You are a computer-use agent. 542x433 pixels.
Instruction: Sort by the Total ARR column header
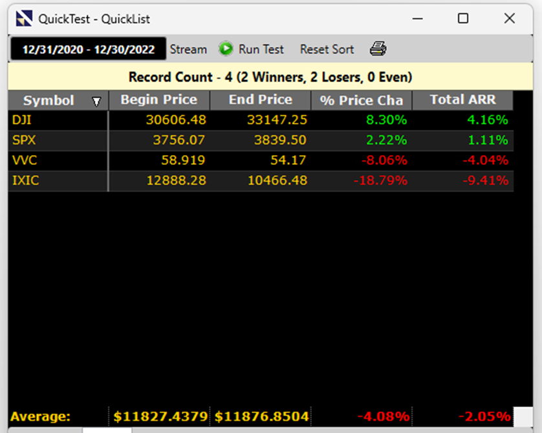tap(462, 100)
